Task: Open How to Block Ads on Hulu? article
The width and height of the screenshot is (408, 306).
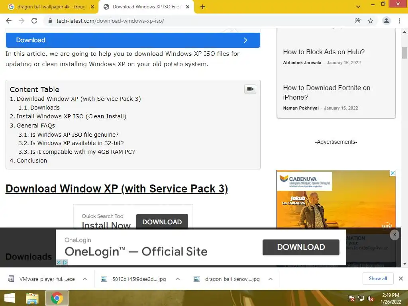Action: pos(324,52)
